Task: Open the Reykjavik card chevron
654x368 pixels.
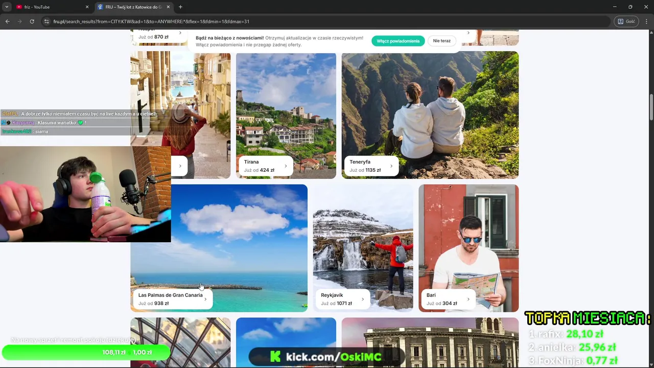Action: click(362, 300)
